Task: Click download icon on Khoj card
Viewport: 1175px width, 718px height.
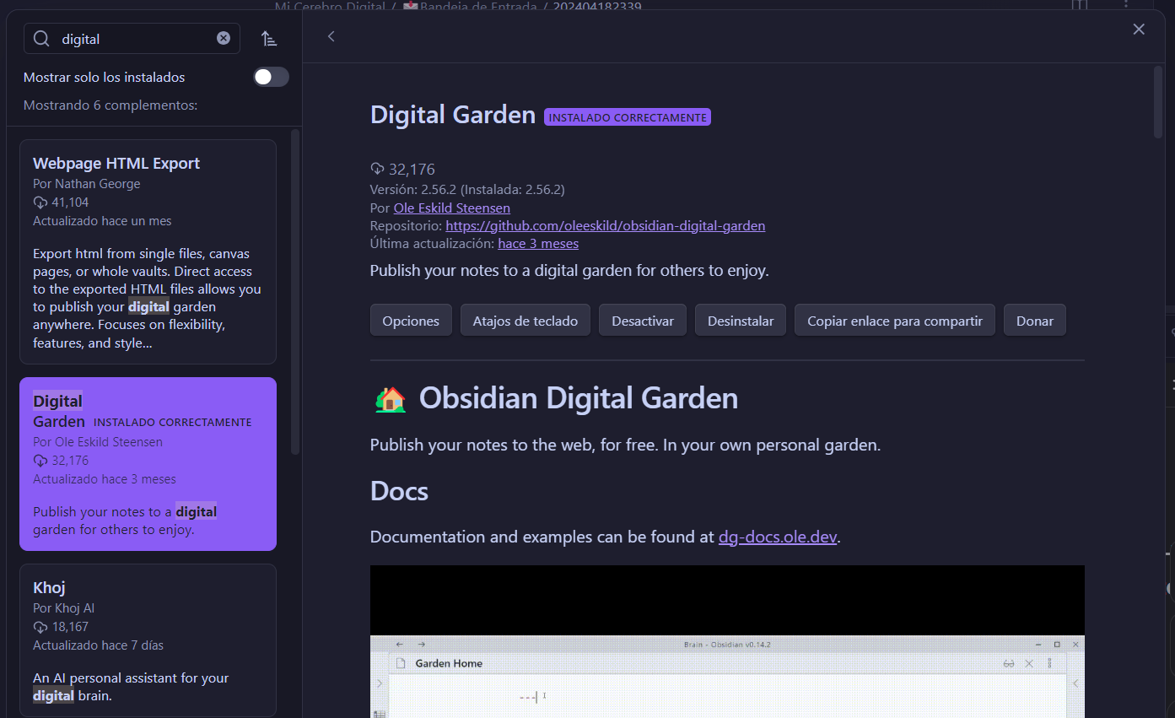Action: coord(40,627)
